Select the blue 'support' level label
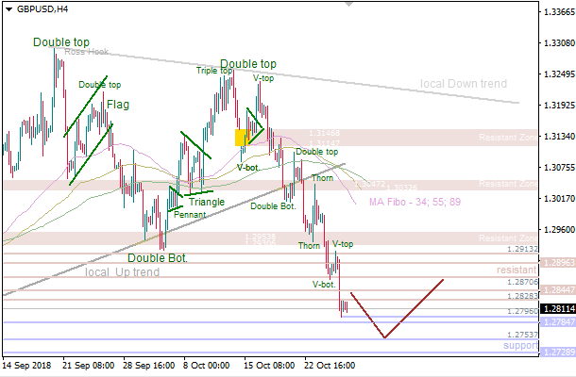This screenshot has height=377, width=576. click(x=520, y=346)
